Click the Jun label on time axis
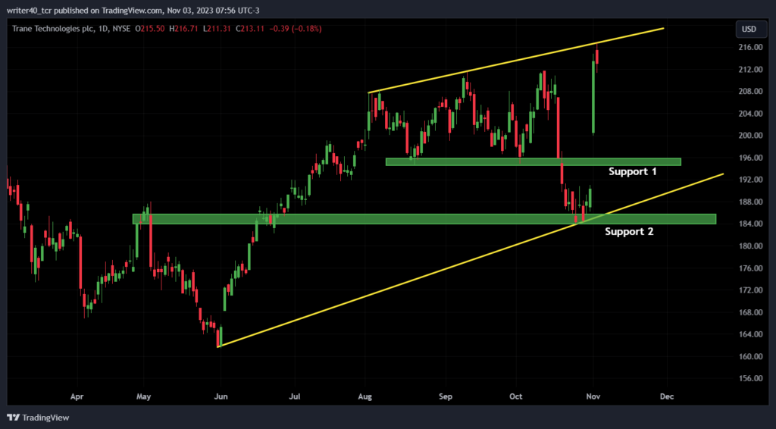 point(221,396)
